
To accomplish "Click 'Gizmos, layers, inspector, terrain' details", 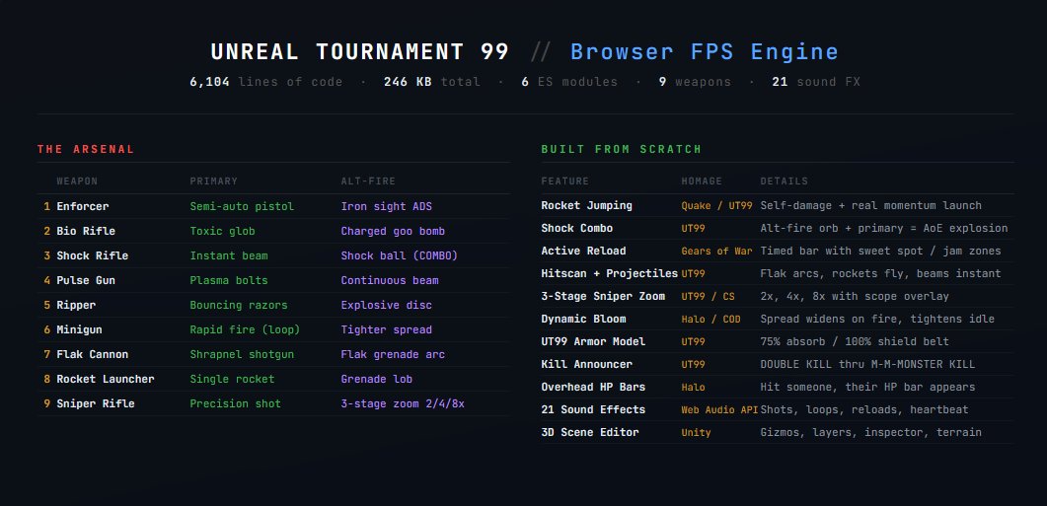I will click(870, 433).
